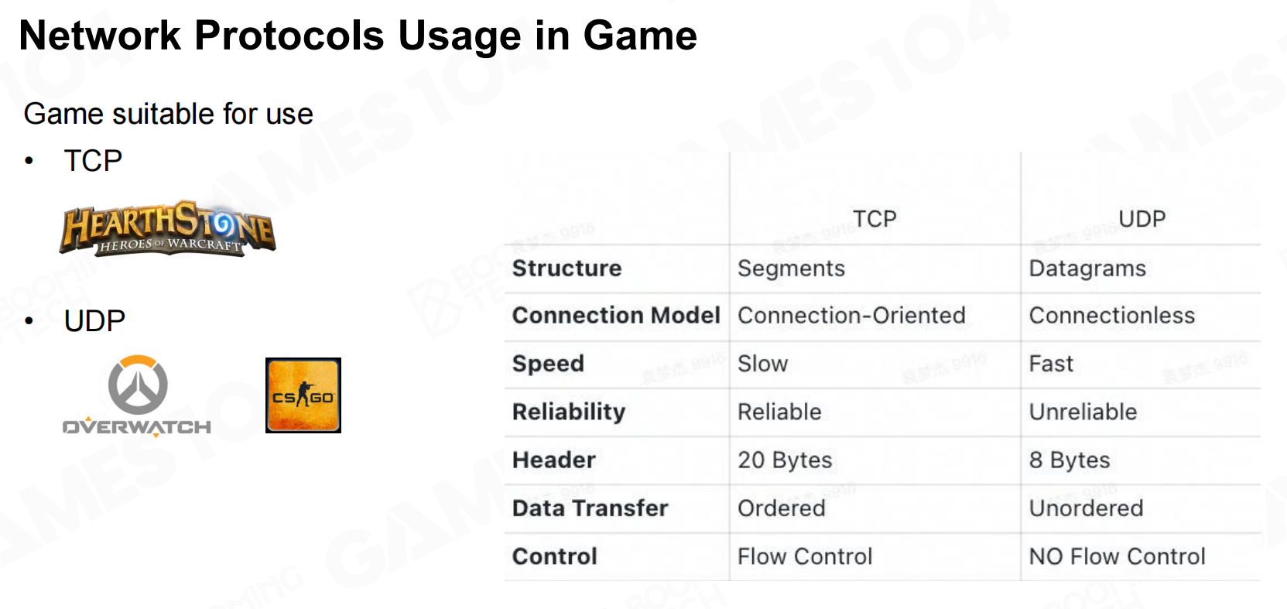Select the Structure row label

click(566, 269)
